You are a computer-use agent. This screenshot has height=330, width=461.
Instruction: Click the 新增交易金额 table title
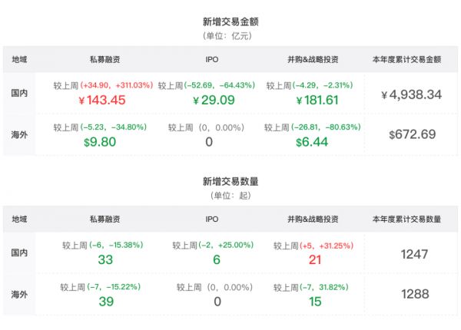(230, 21)
